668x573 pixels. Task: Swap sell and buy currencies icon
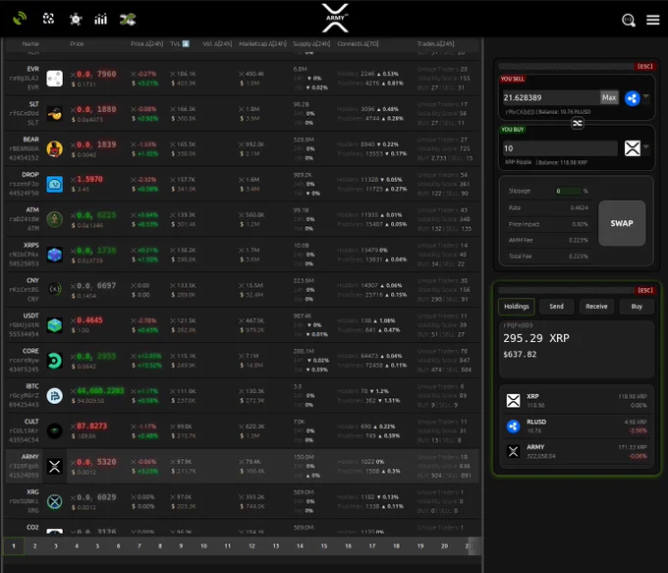578,123
